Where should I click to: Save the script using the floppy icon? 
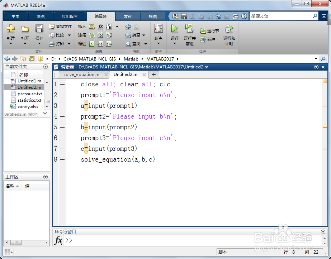coord(39,28)
